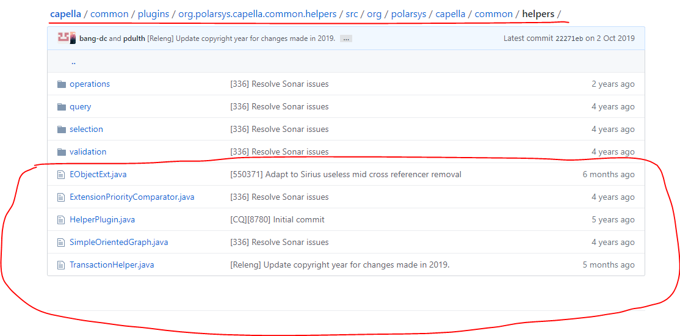This screenshot has height=336, width=680.
Task: Click the EObjectExt.java file icon
Action: (61, 175)
